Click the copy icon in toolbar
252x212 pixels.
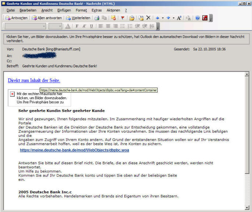coord(104,18)
